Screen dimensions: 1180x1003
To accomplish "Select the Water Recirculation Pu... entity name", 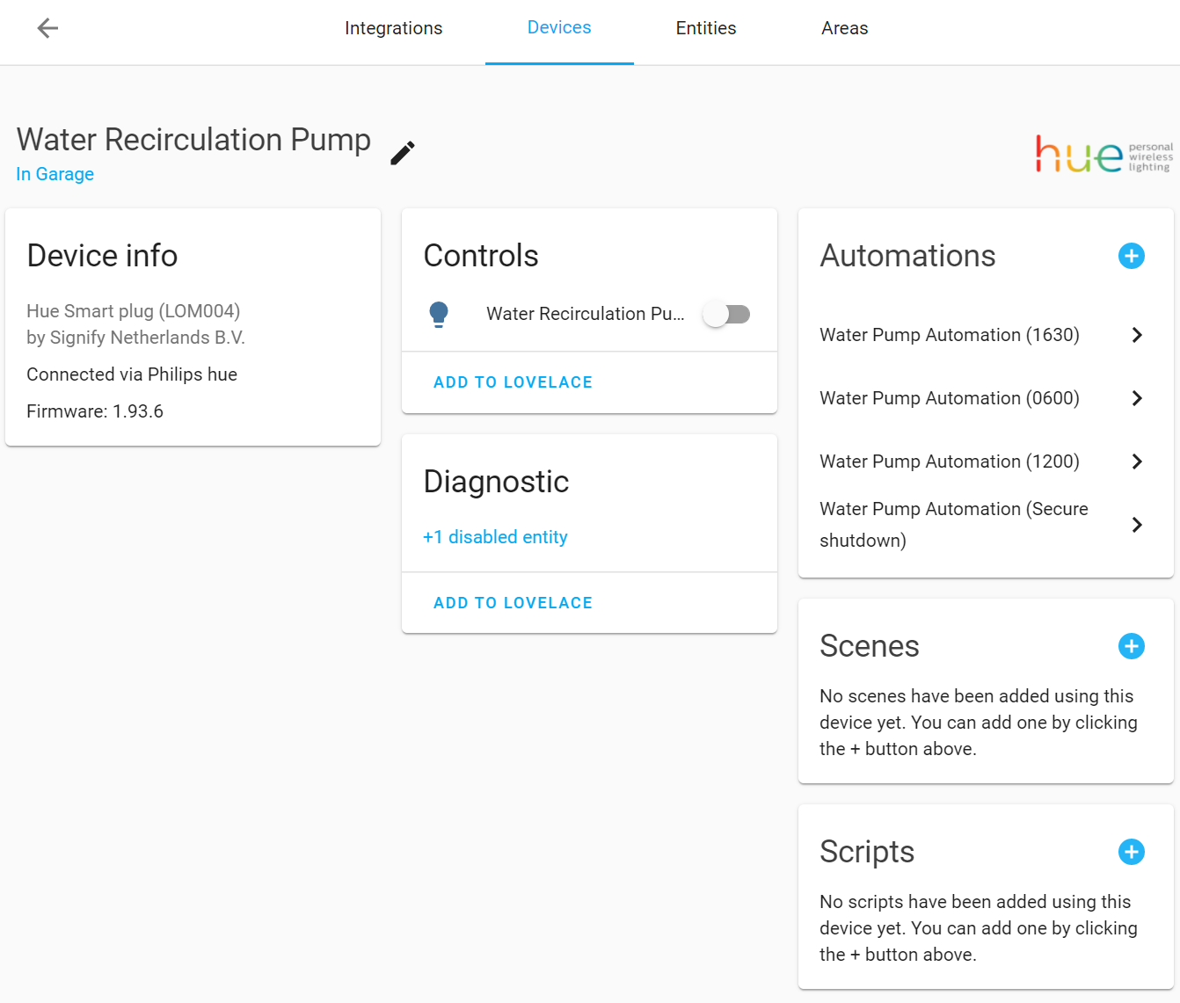I will (x=585, y=314).
